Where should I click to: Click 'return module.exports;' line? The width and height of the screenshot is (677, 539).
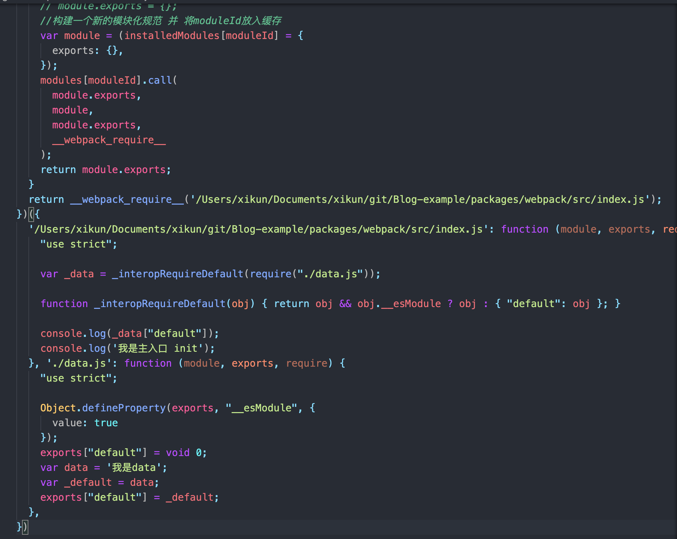(x=106, y=170)
